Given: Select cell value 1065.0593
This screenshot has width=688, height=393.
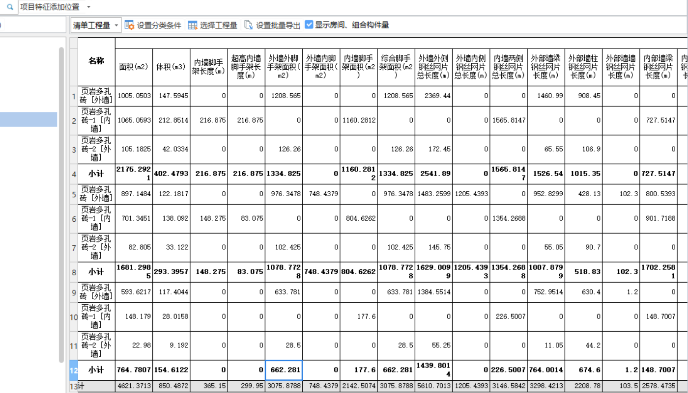Looking at the screenshot, I should click(x=134, y=121).
